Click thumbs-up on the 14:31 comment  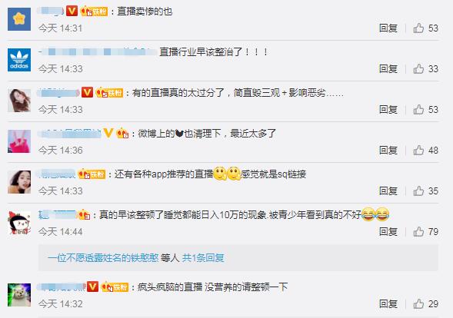418,28
